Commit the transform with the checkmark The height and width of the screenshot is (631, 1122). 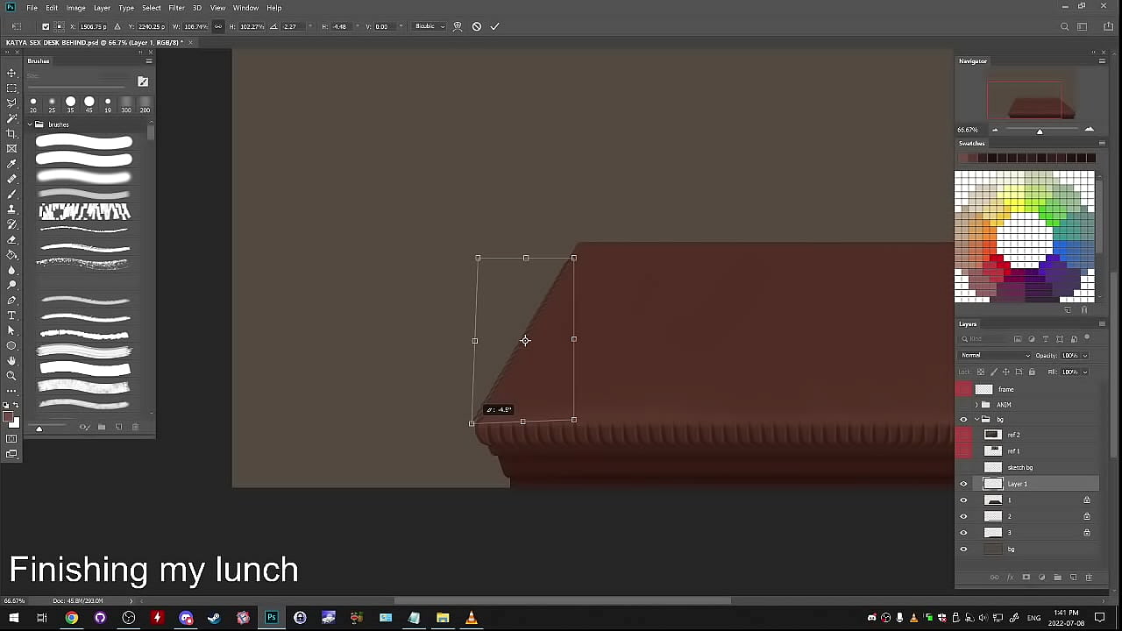click(x=494, y=26)
